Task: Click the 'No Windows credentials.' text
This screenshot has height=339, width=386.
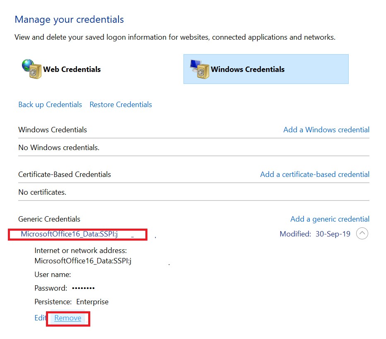Action: (x=59, y=148)
